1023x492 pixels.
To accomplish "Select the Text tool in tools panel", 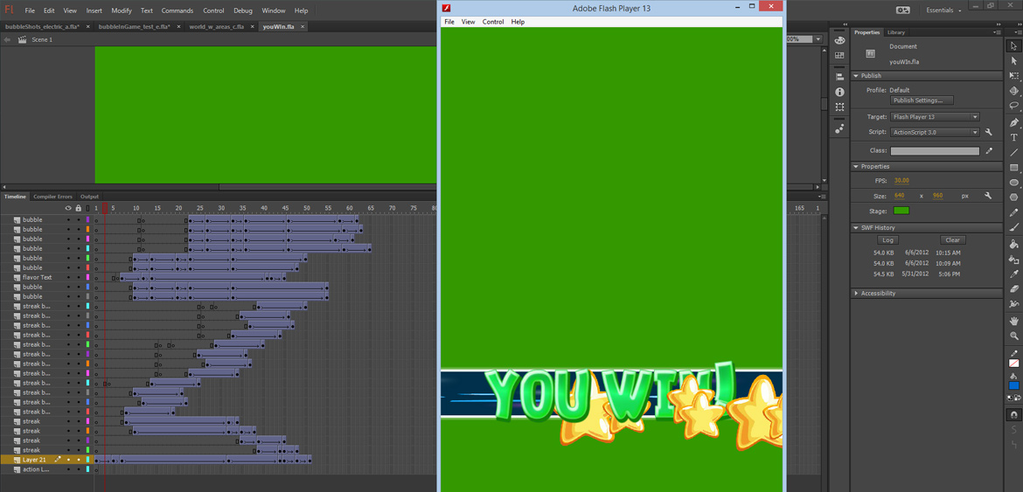I will (x=1013, y=137).
